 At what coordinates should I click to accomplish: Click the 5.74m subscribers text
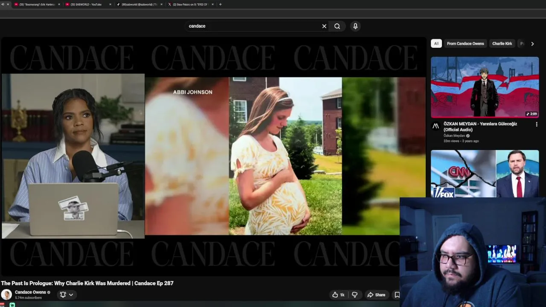click(x=28, y=298)
